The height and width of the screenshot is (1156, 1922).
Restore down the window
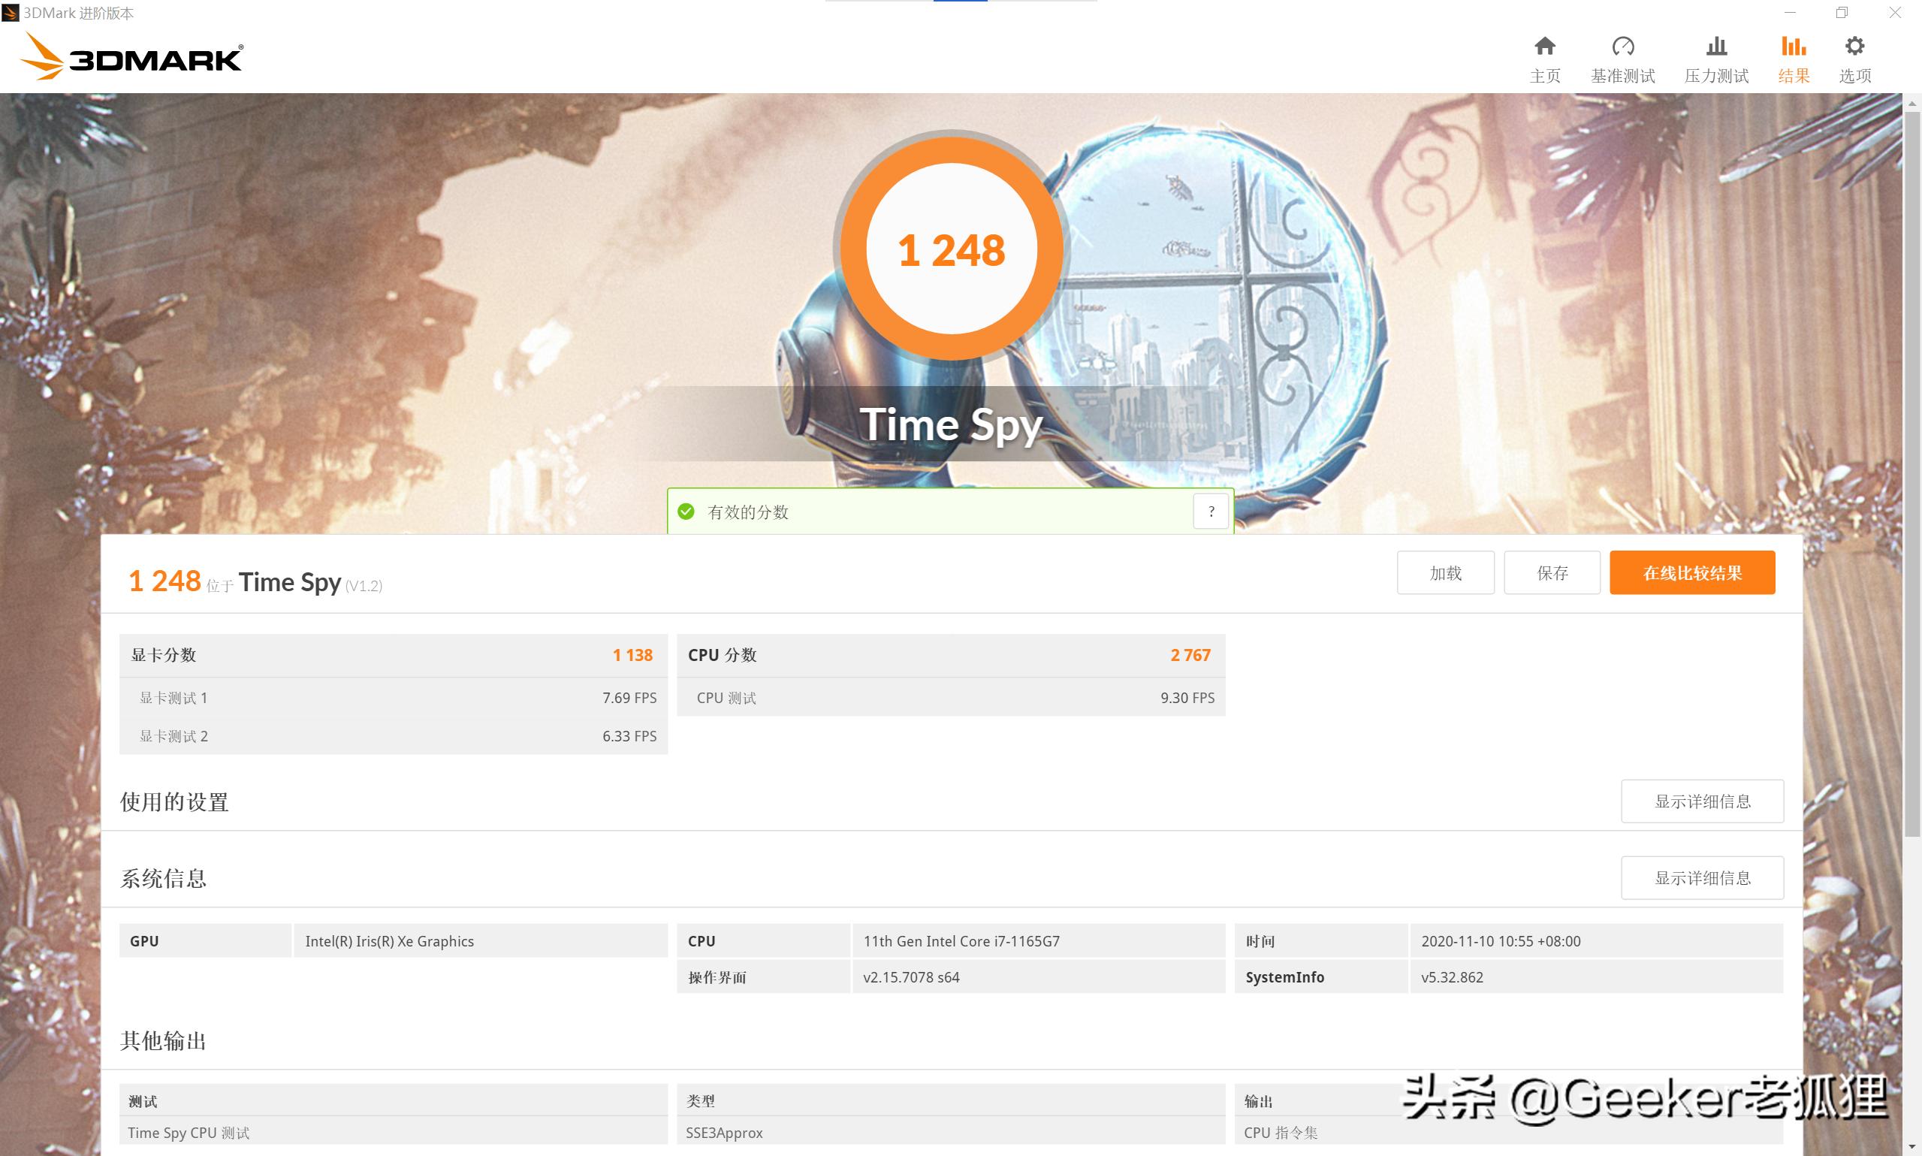[x=1842, y=13]
